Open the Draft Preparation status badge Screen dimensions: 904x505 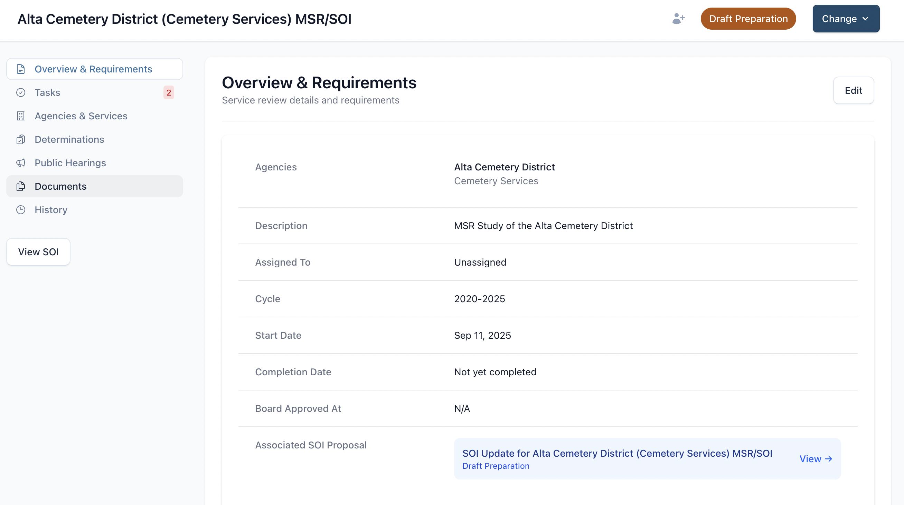coord(748,19)
